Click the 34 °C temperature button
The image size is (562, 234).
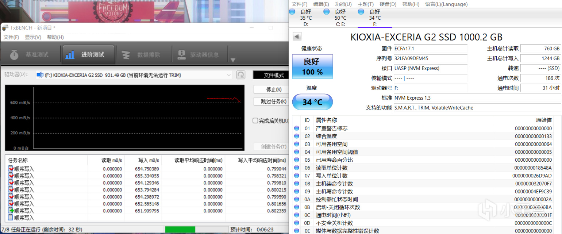pyautogui.click(x=312, y=102)
